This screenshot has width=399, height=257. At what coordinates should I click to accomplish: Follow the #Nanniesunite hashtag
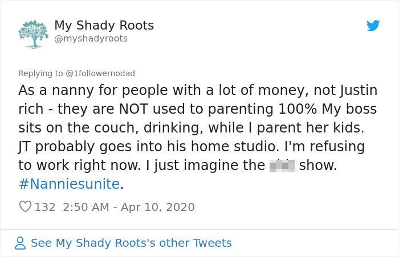tap(69, 184)
